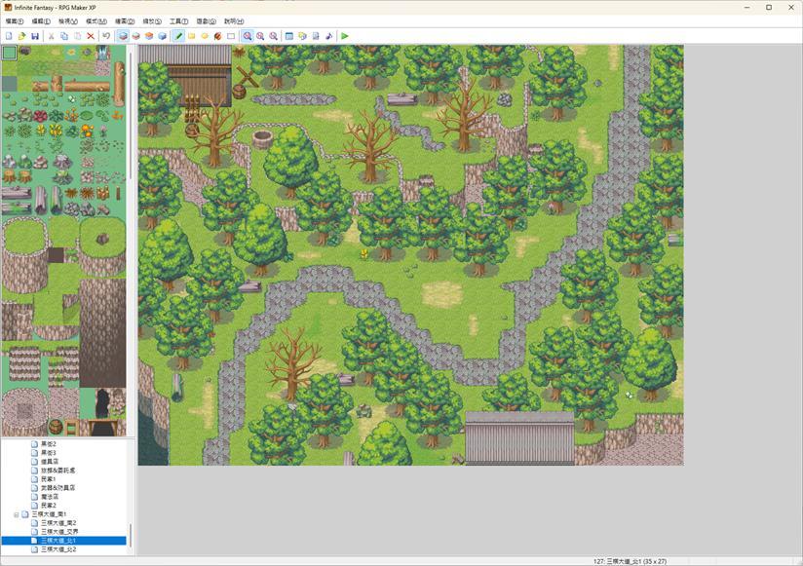This screenshot has width=803, height=566.
Task: Choose the Flood Fill tool
Action: [217, 36]
